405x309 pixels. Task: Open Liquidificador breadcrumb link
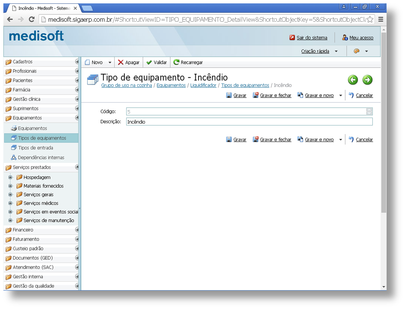203,85
